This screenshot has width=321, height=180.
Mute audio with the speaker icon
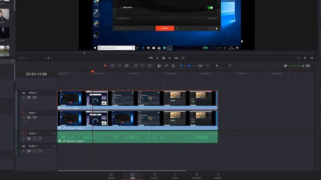pos(285,65)
